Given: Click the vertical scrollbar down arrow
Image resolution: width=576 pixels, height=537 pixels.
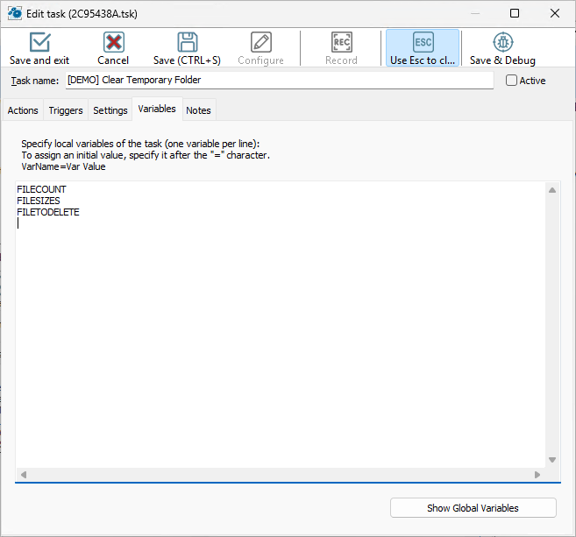Looking at the screenshot, I should point(552,460).
